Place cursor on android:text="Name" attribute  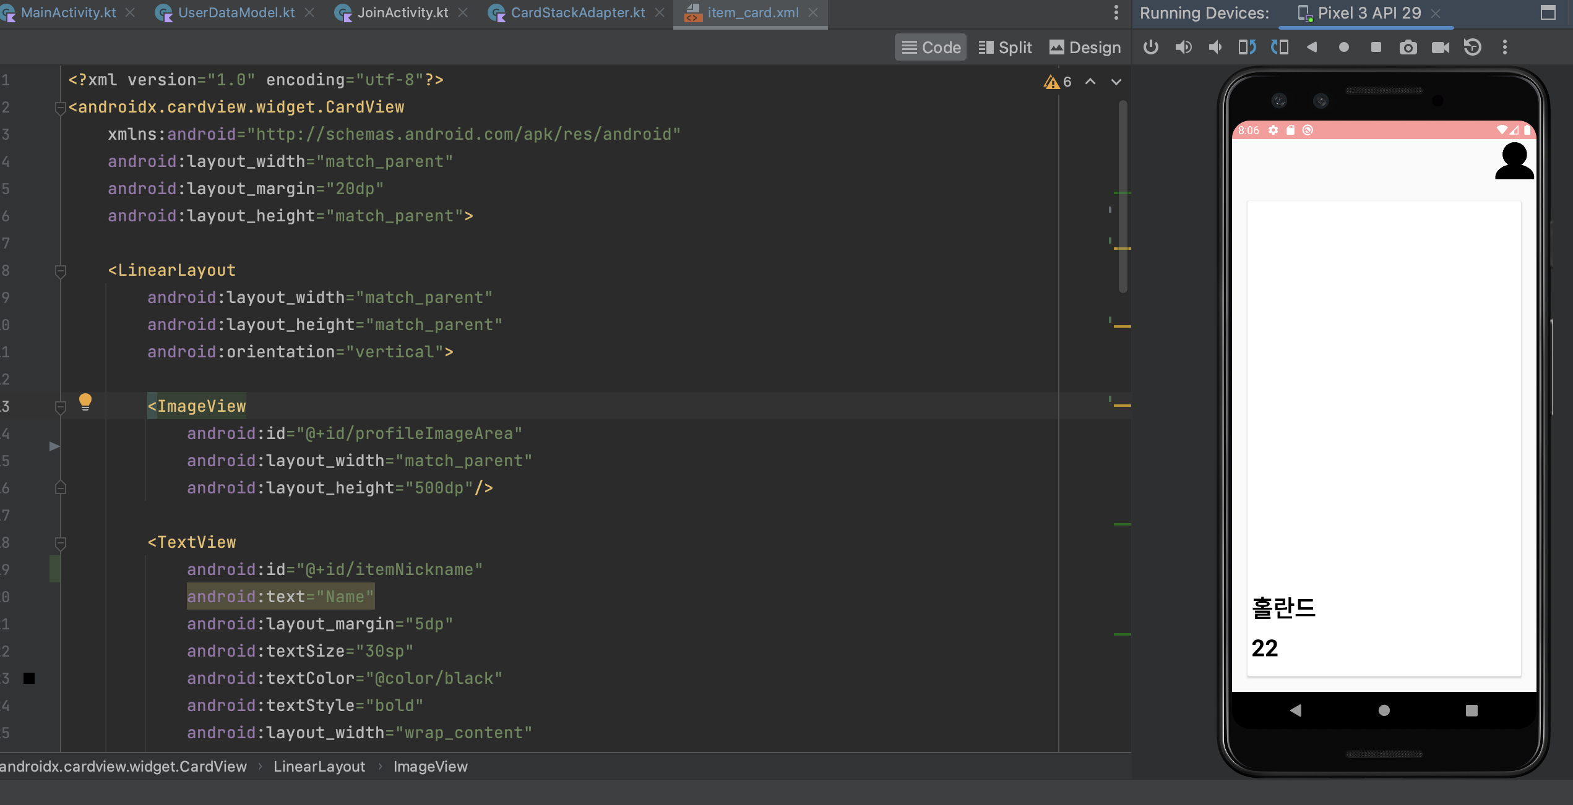(x=280, y=597)
